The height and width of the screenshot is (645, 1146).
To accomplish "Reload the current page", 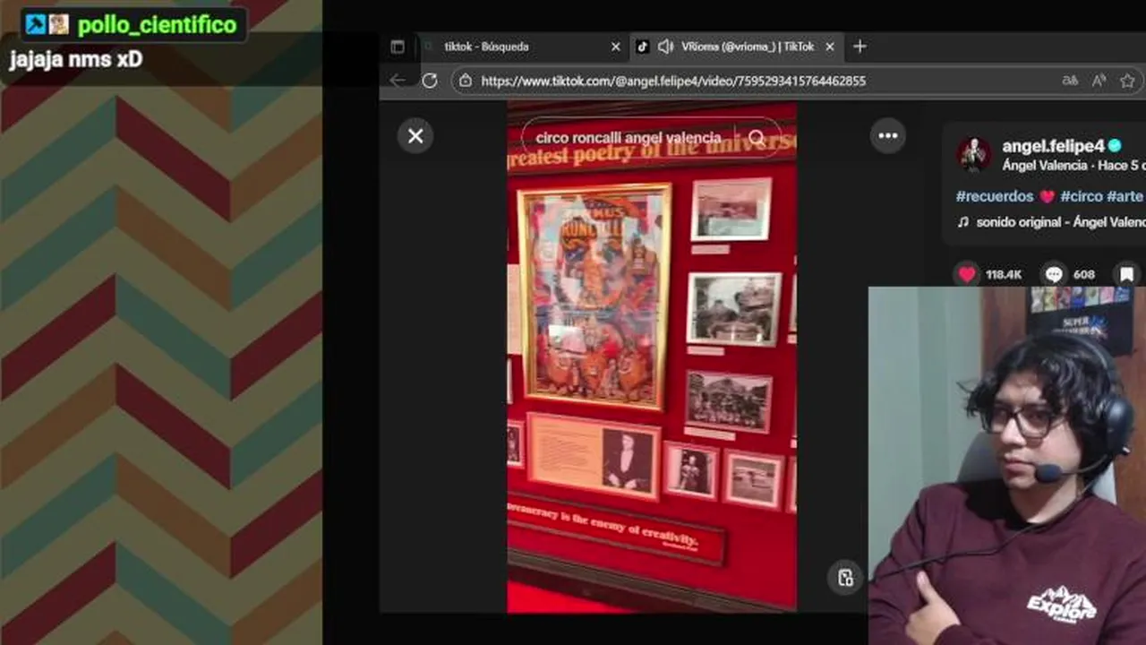I will (x=430, y=81).
